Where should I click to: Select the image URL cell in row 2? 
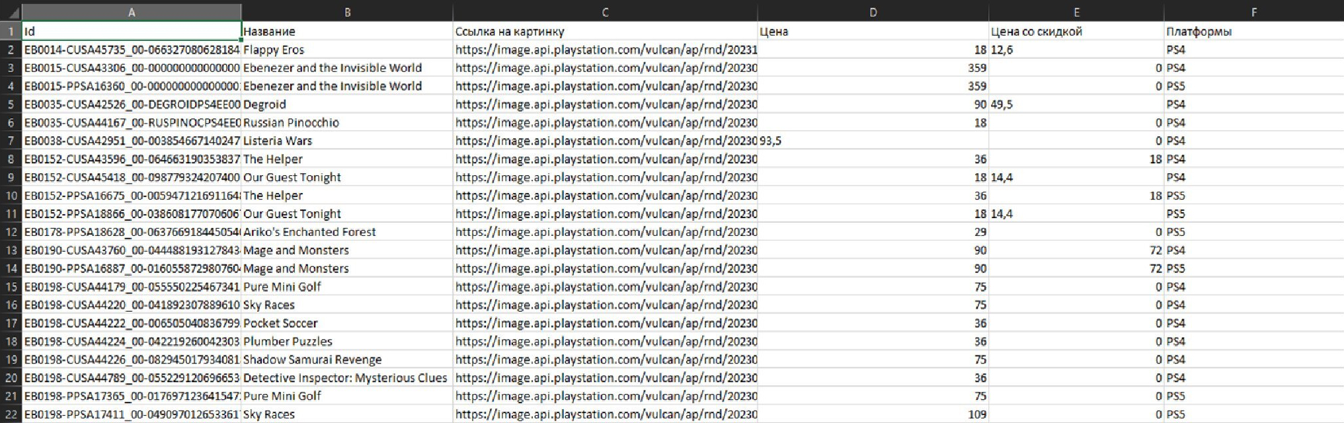point(605,50)
